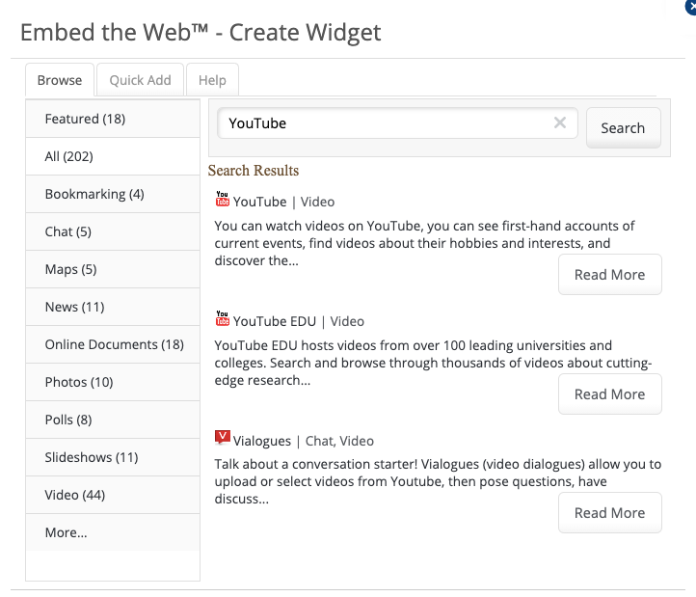Choose the Bookmarking (4) category
This screenshot has width=696, height=597.
(113, 194)
